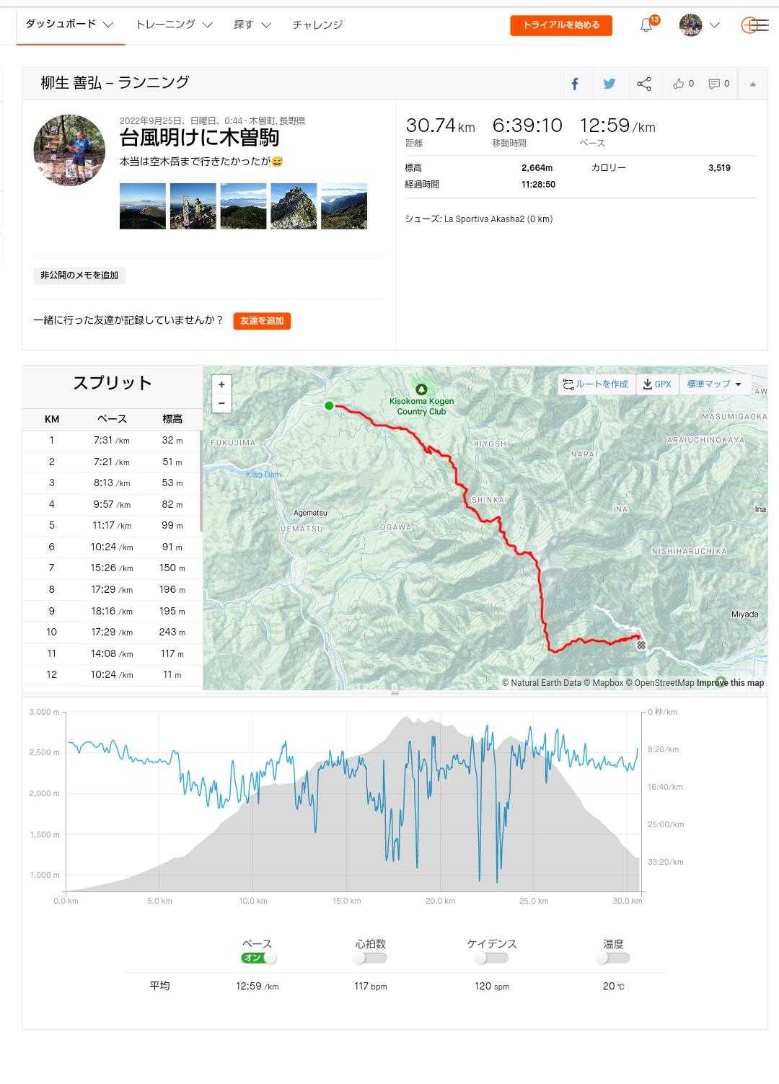Start the free trial button

(x=561, y=25)
